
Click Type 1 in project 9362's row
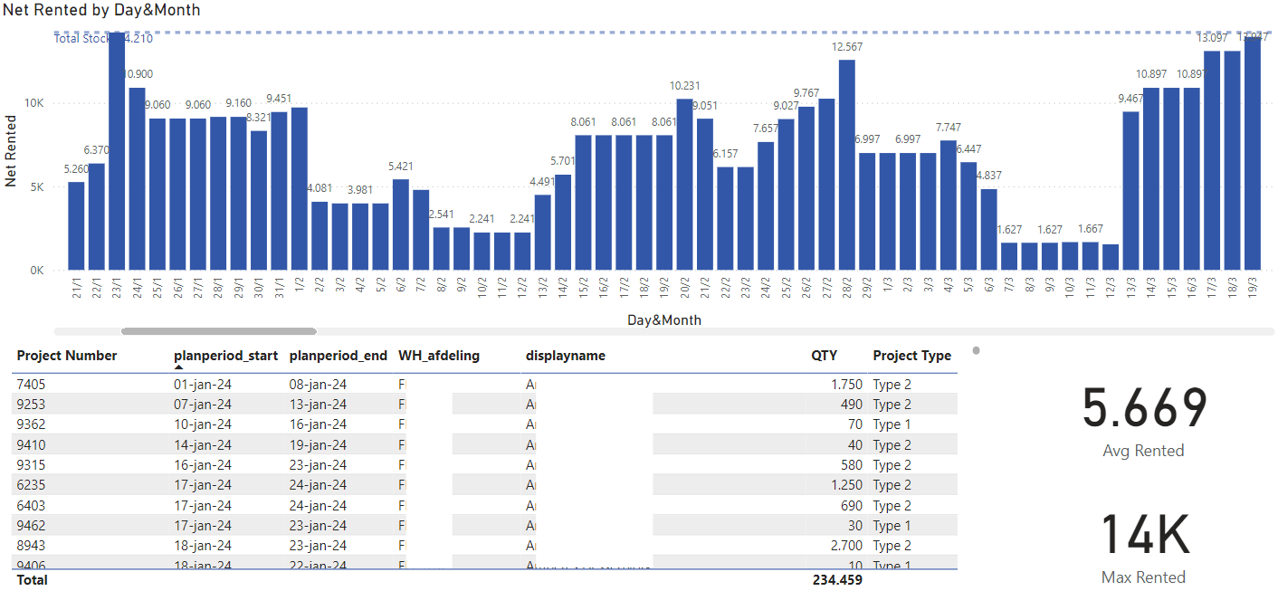coord(892,424)
